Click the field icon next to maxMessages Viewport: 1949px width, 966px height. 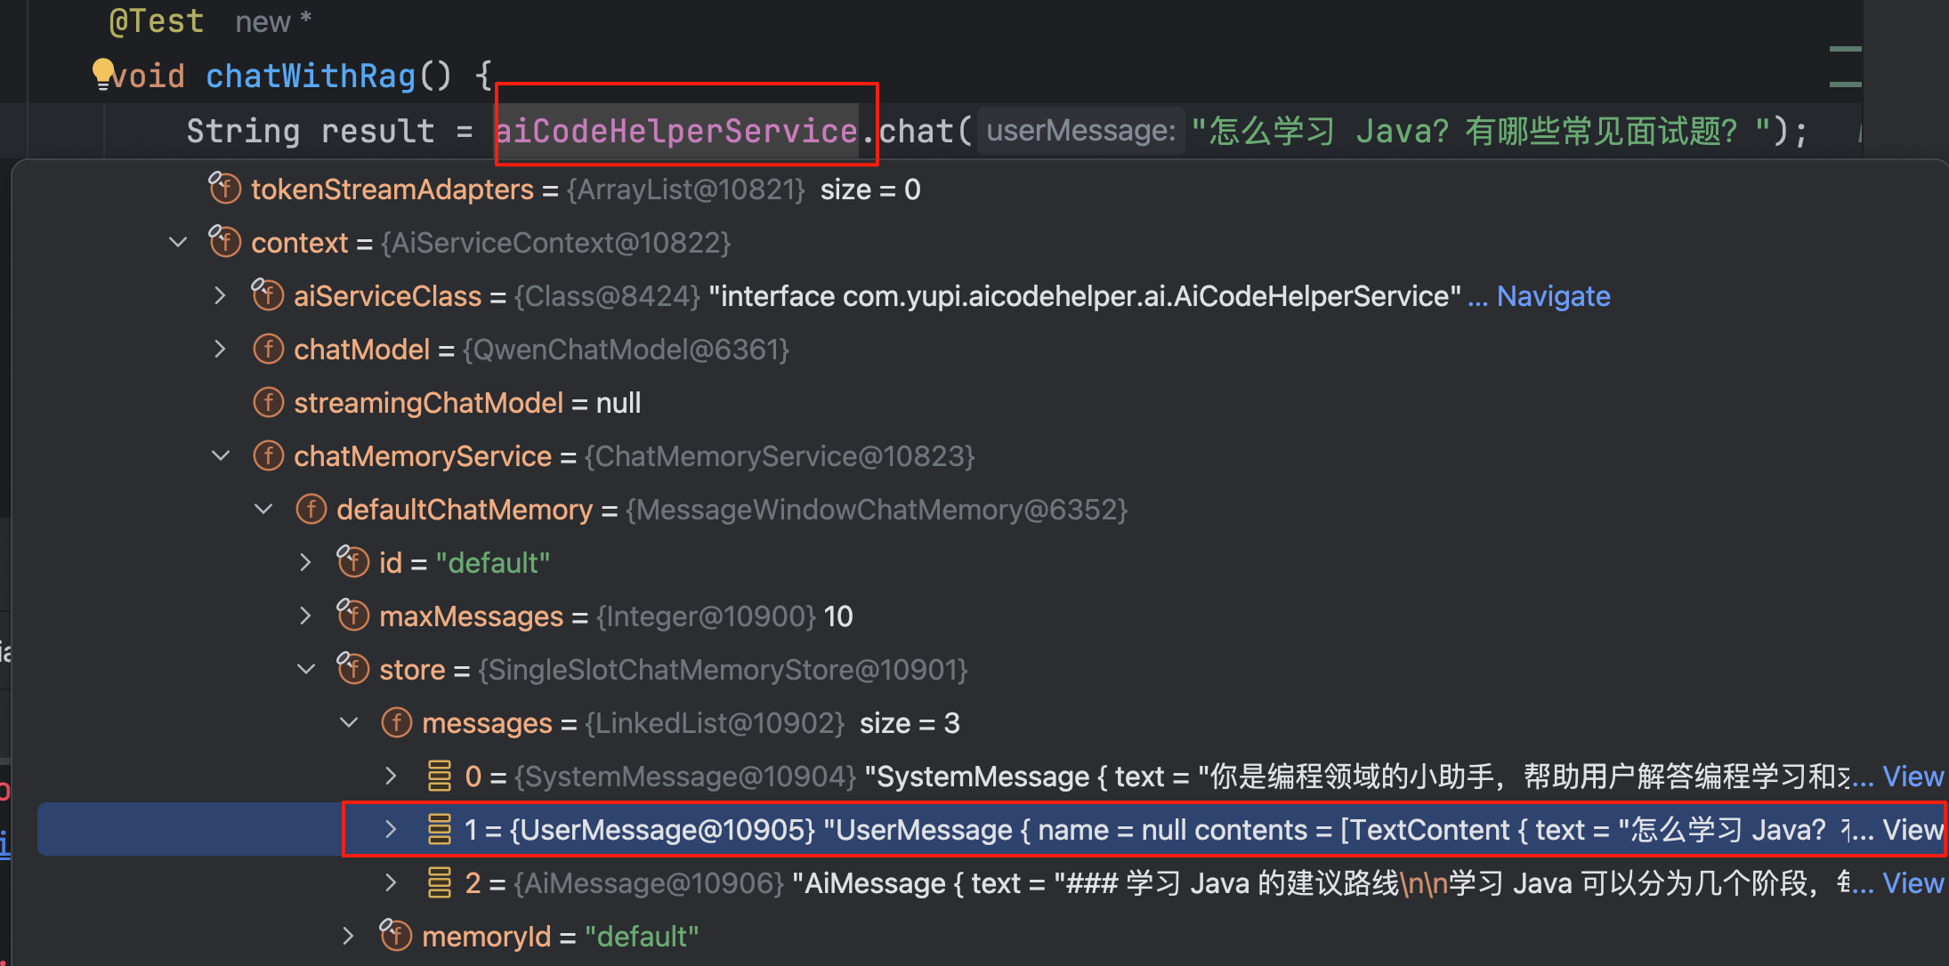352,615
